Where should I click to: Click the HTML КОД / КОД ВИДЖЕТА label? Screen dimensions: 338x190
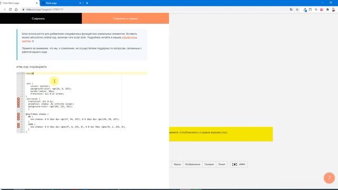click(32, 67)
